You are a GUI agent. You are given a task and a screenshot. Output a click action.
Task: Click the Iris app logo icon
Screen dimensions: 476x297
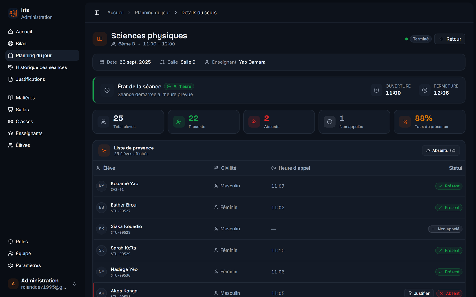point(13,13)
